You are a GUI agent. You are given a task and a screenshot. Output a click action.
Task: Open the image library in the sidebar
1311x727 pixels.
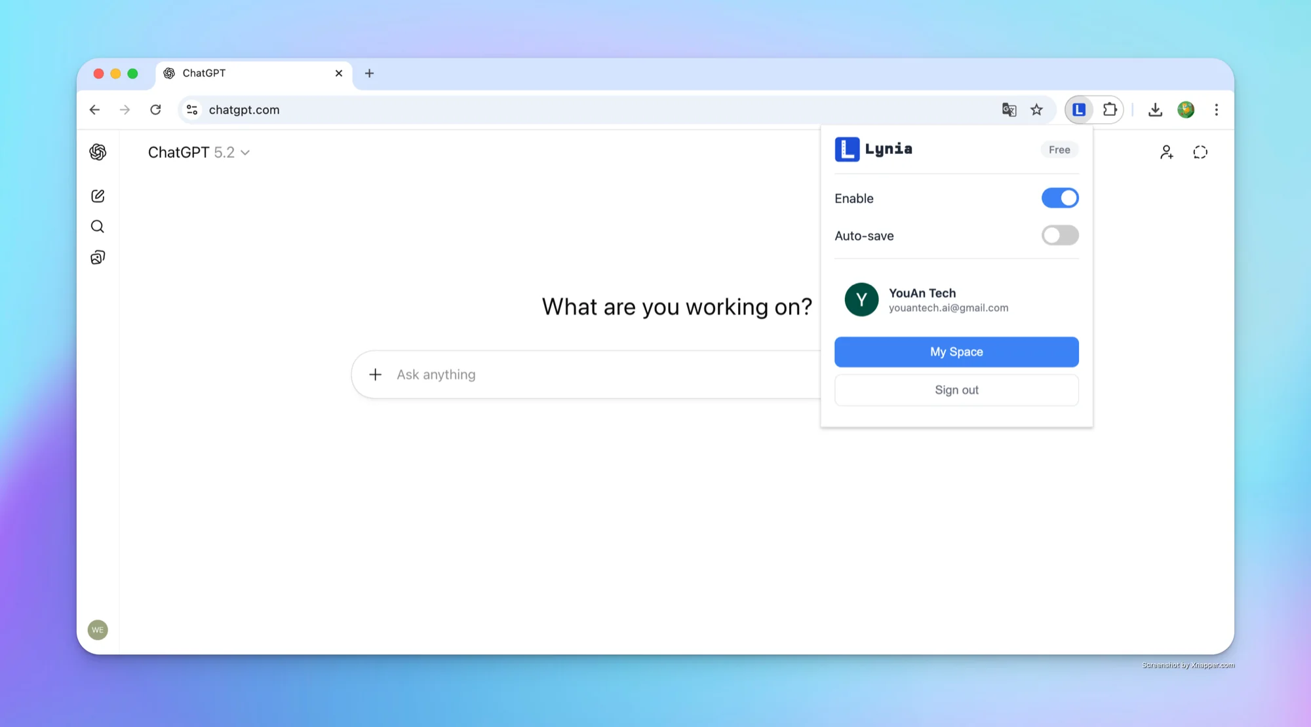(97, 257)
